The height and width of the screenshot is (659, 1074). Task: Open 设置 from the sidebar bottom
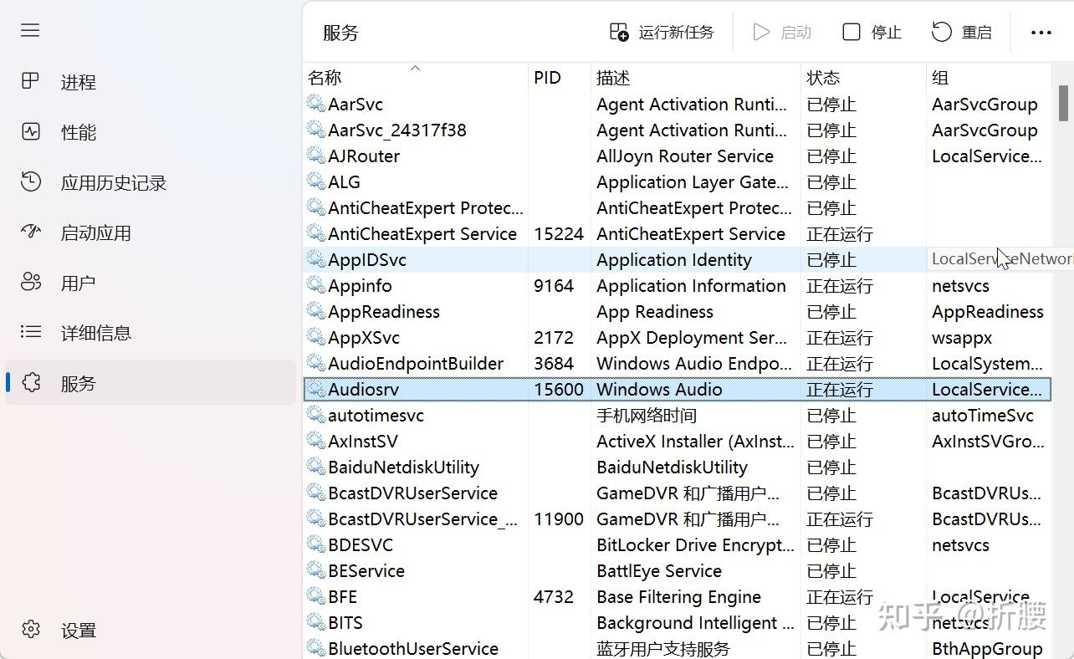79,631
